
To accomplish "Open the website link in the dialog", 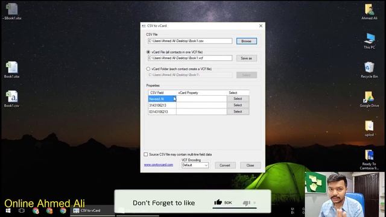I will (159, 165).
